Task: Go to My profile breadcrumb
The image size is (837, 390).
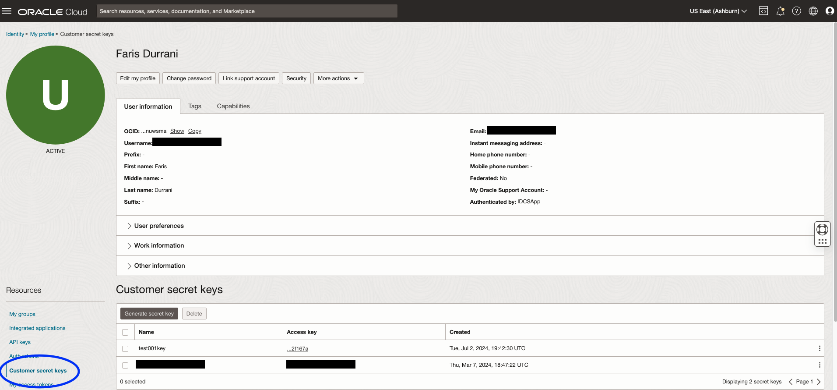Action: tap(42, 34)
